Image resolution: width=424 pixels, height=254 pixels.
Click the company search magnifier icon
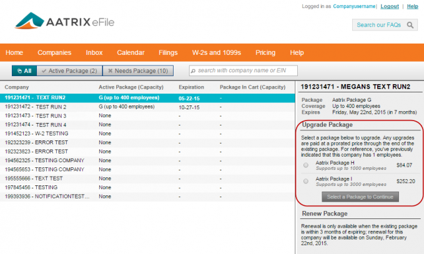pos(193,71)
